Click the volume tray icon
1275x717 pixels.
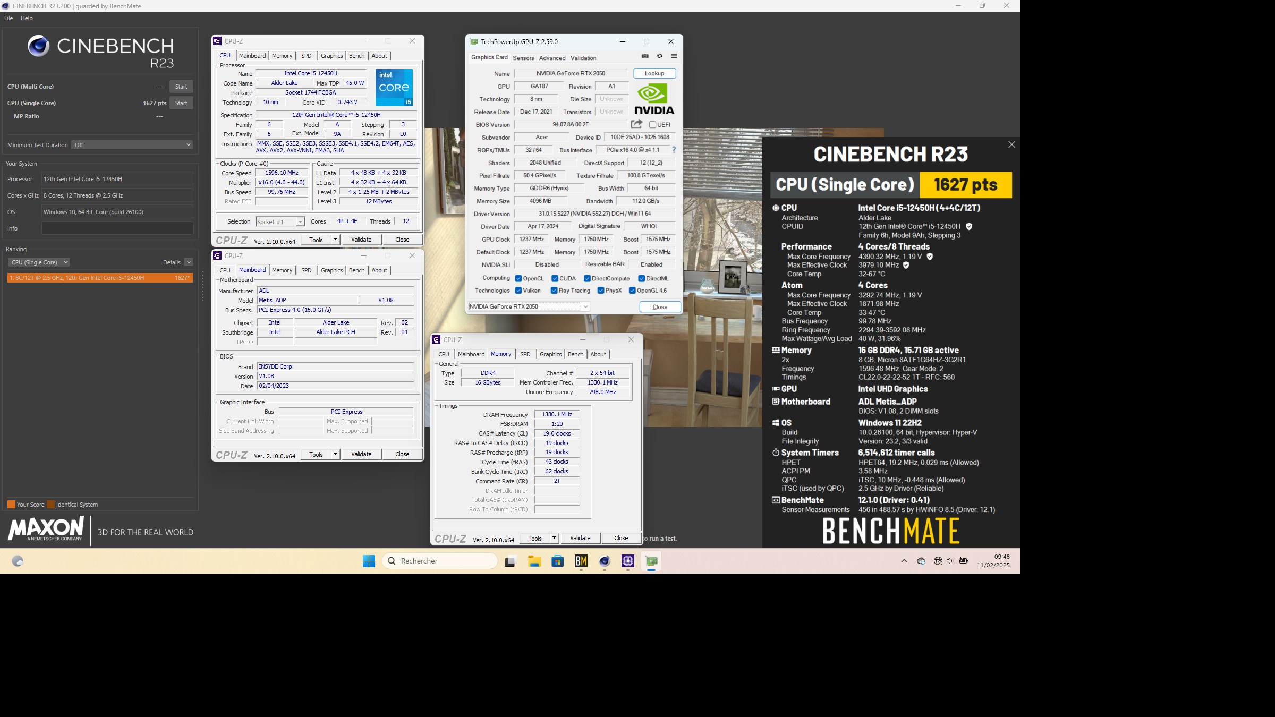[950, 561]
